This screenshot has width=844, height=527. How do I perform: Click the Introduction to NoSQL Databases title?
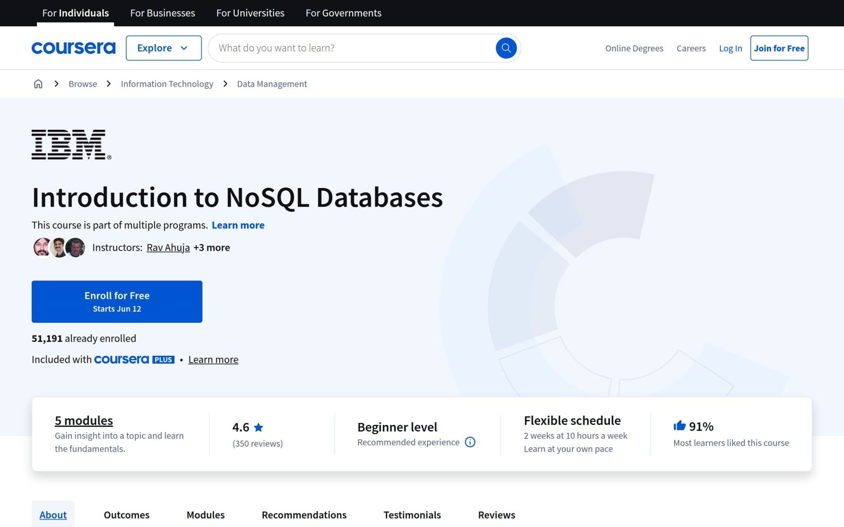coord(237,197)
